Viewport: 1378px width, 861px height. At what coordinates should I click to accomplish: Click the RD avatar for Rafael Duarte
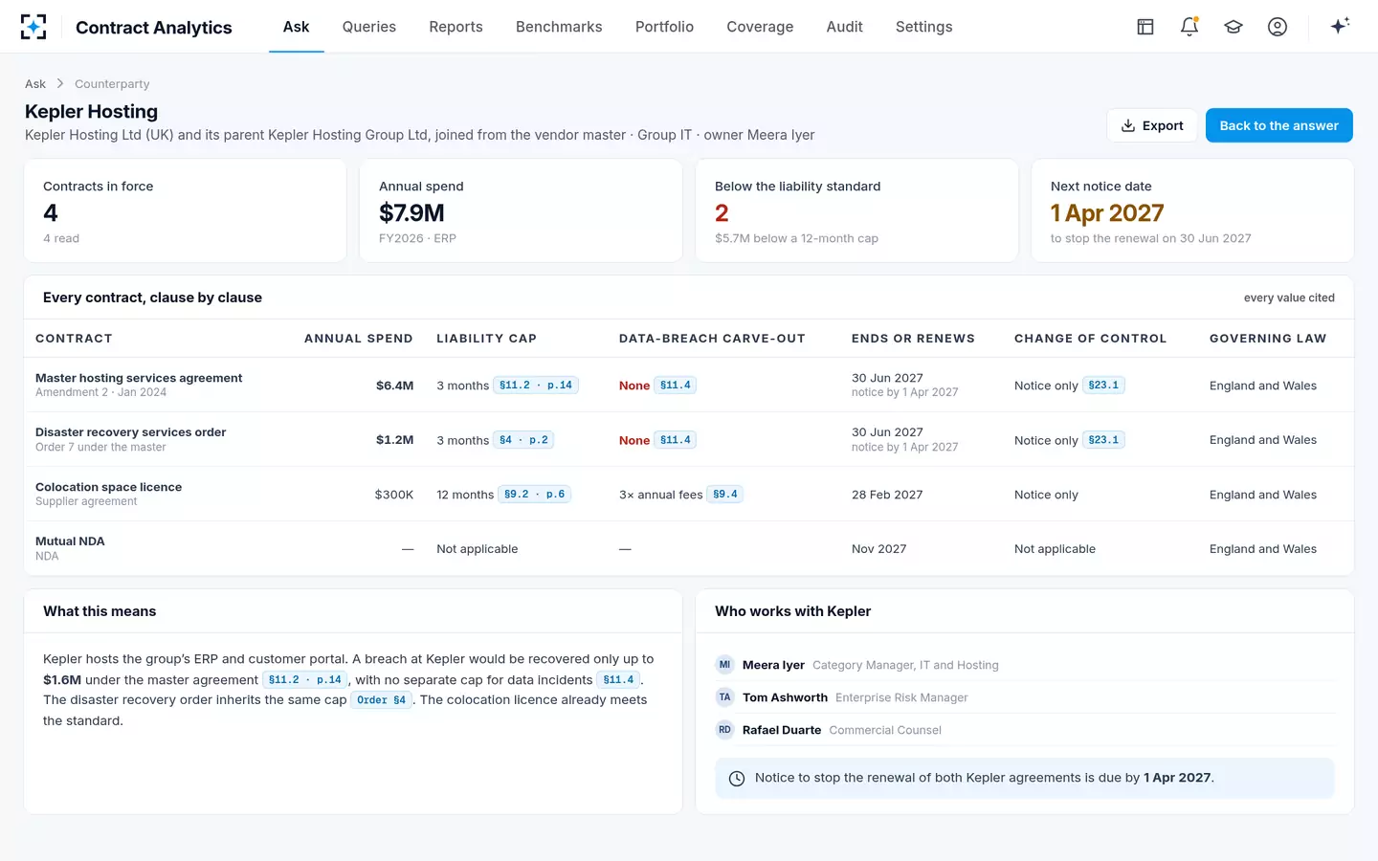pos(724,730)
